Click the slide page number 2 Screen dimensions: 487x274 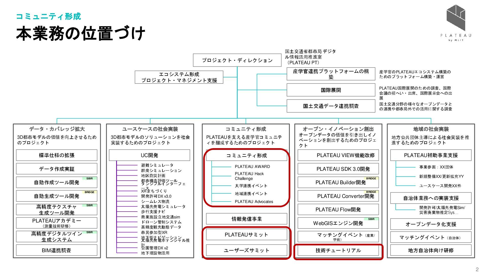pos(477,269)
